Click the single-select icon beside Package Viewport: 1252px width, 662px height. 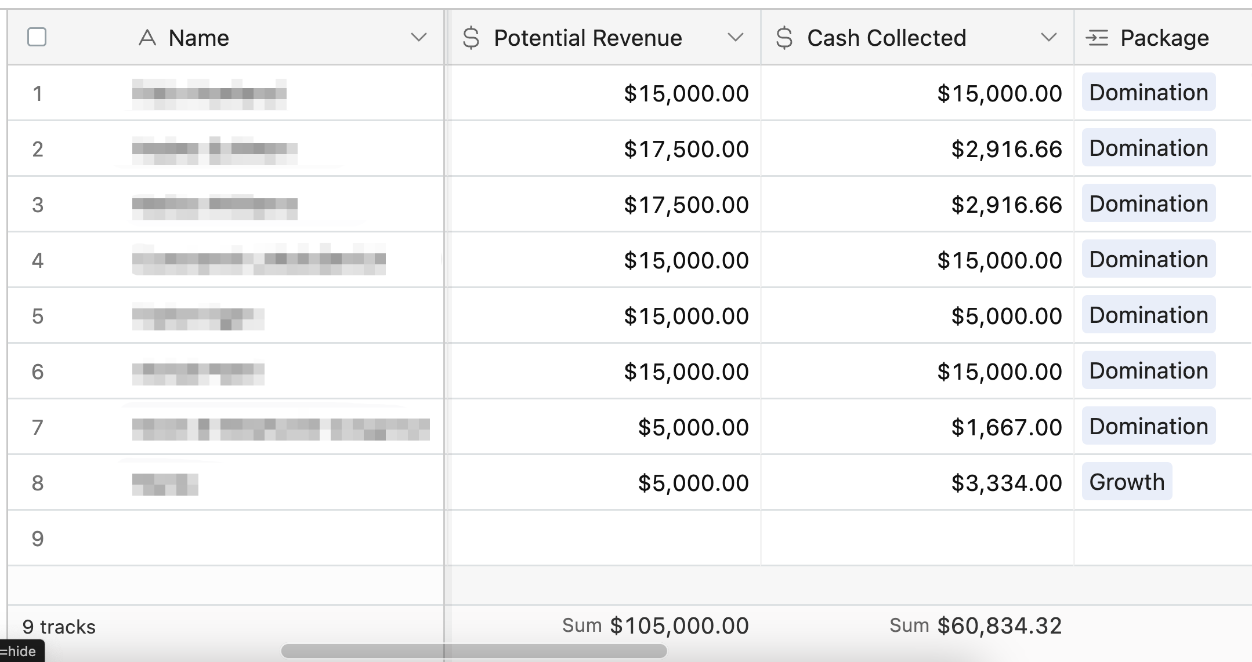pos(1097,38)
